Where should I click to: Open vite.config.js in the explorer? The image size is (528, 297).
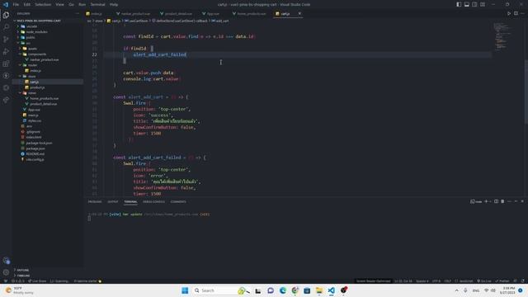pos(35,159)
